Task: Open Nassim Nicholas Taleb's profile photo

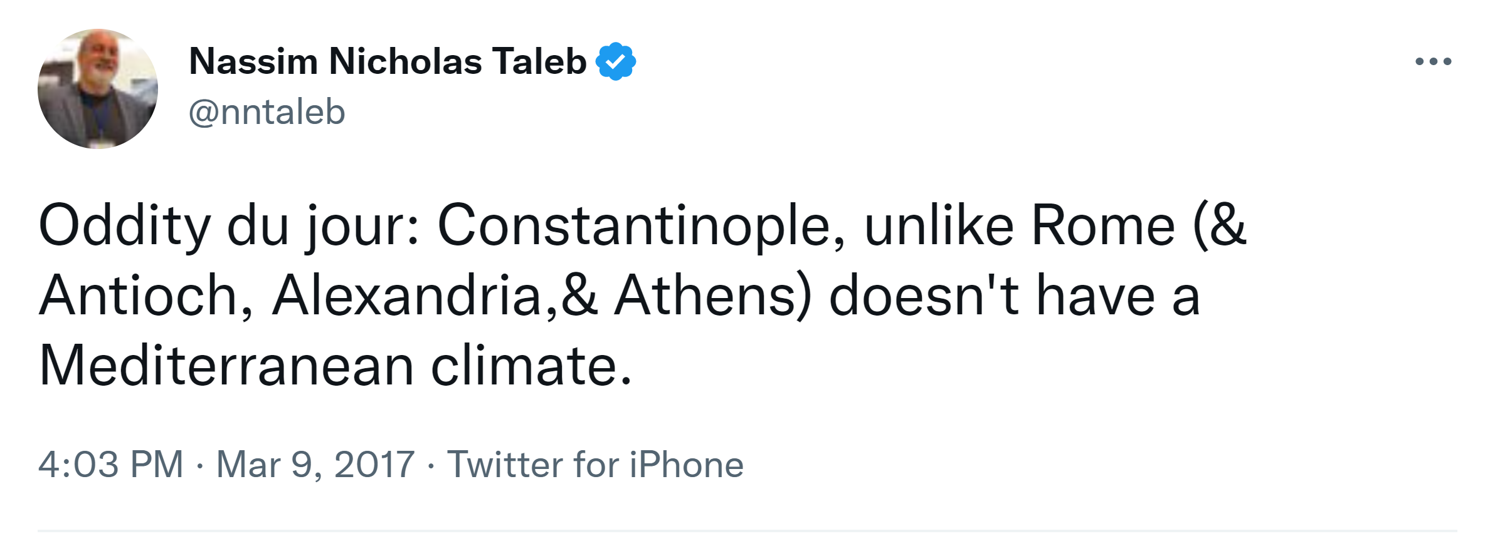Action: (98, 89)
